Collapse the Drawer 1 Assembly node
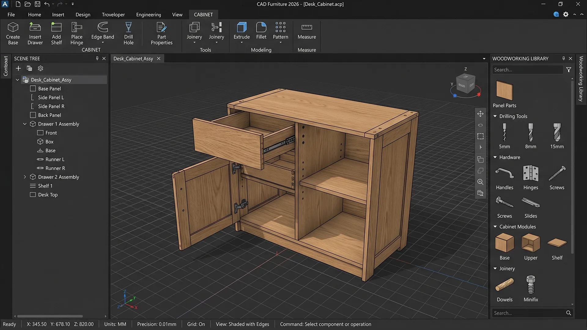The image size is (587, 330). 24,124
